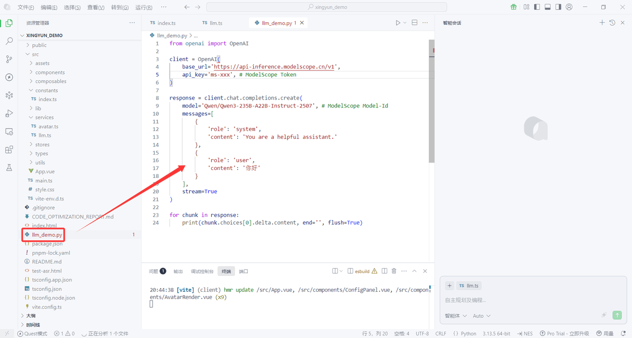Open the Source Control view
The height and width of the screenshot is (338, 632).
click(9, 59)
